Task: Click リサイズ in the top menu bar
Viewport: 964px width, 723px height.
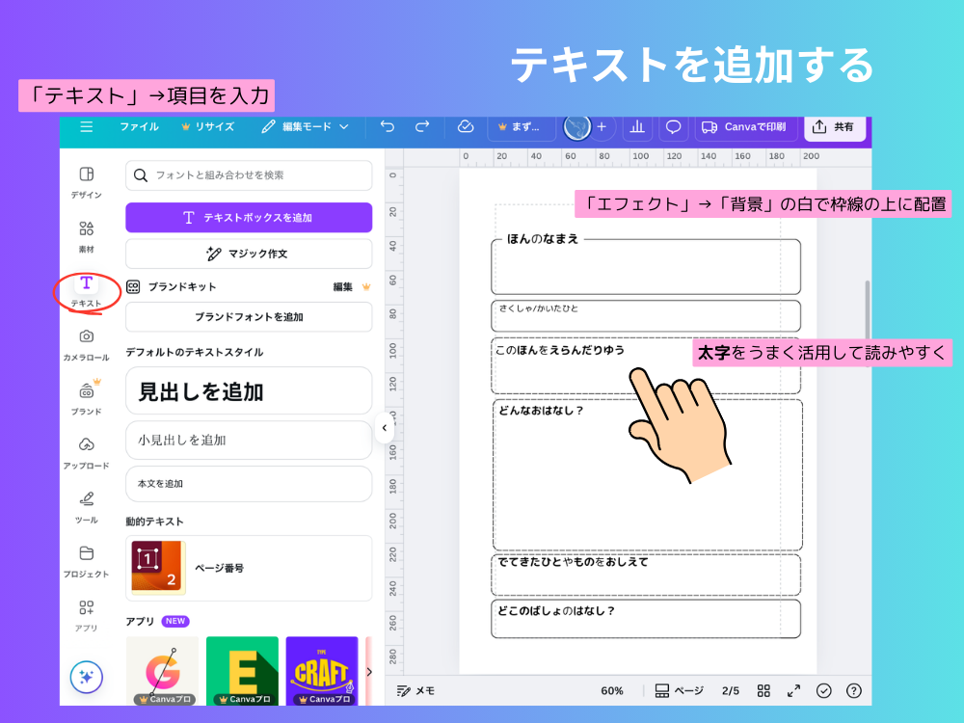Action: [214, 126]
